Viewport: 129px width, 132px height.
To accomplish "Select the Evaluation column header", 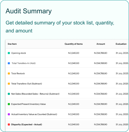I will coord(121,44).
